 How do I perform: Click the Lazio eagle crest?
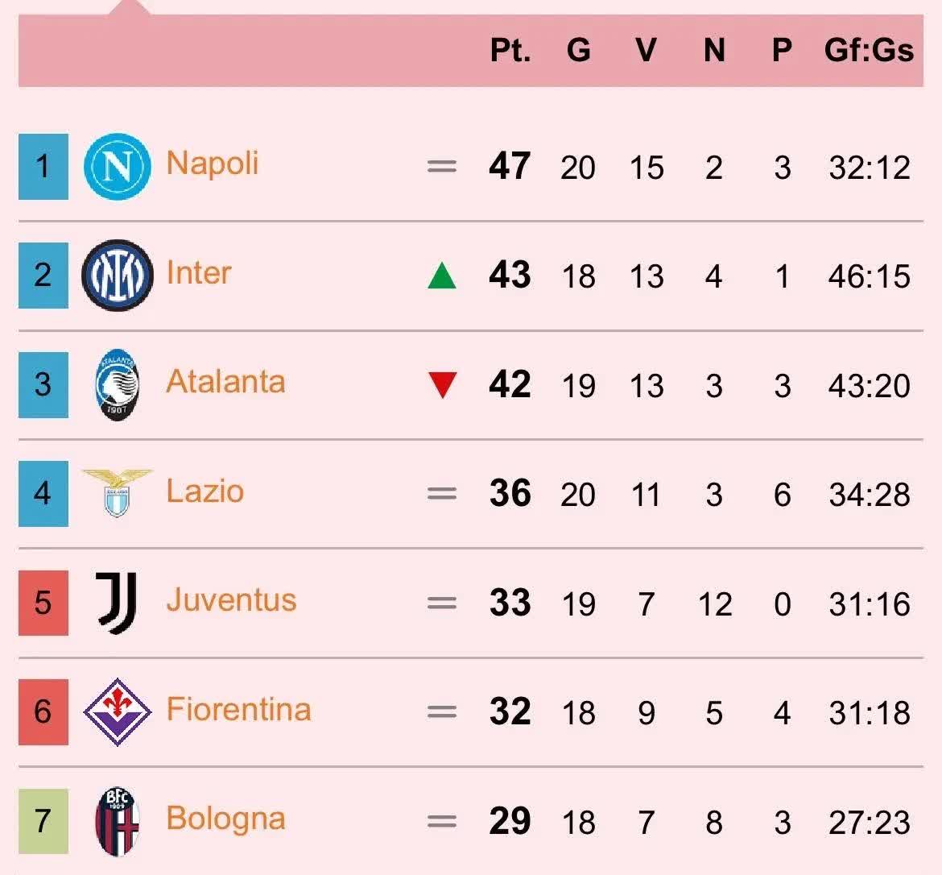[118, 492]
